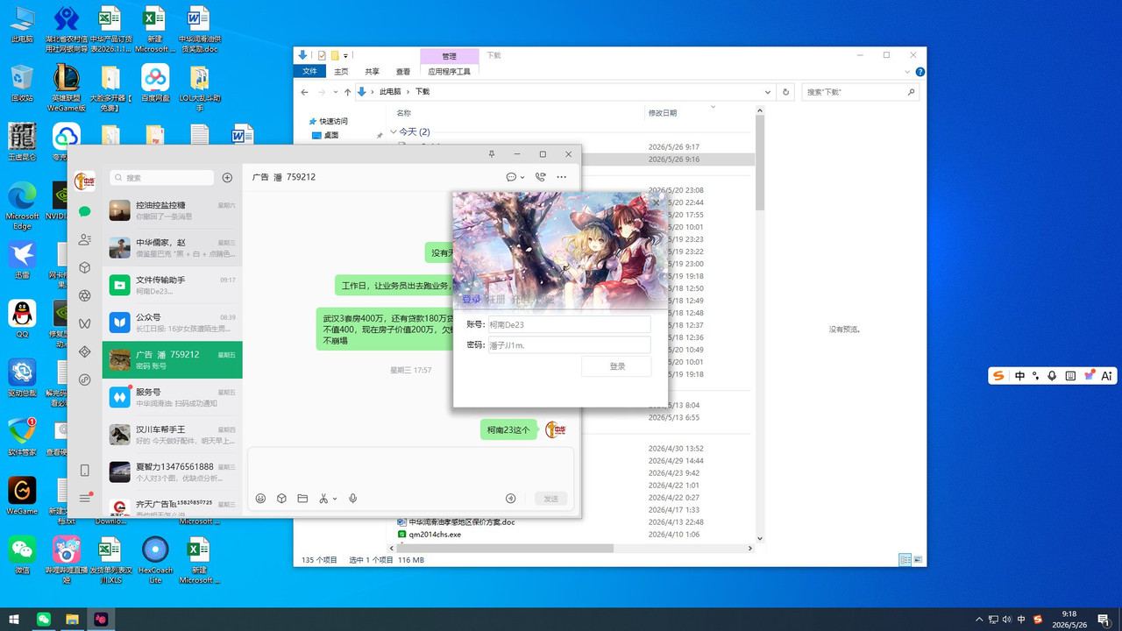This screenshot has height=631, width=1122.
Task: Refresh the Explorer 下载 folder
Action: coord(786,92)
